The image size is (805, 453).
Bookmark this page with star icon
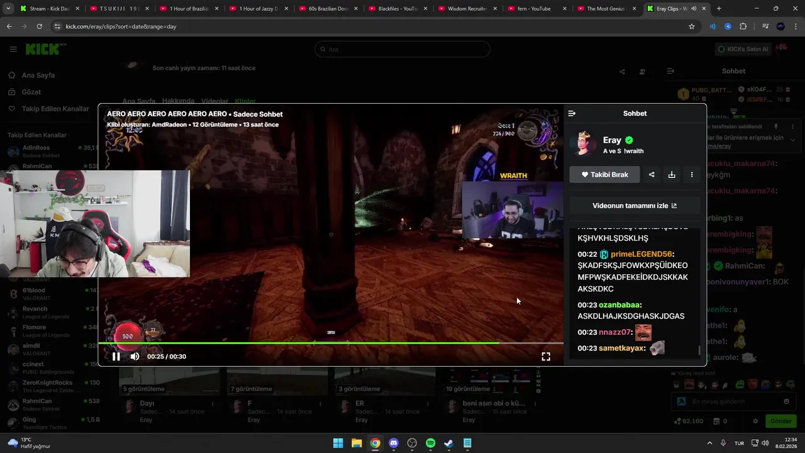[x=692, y=26]
